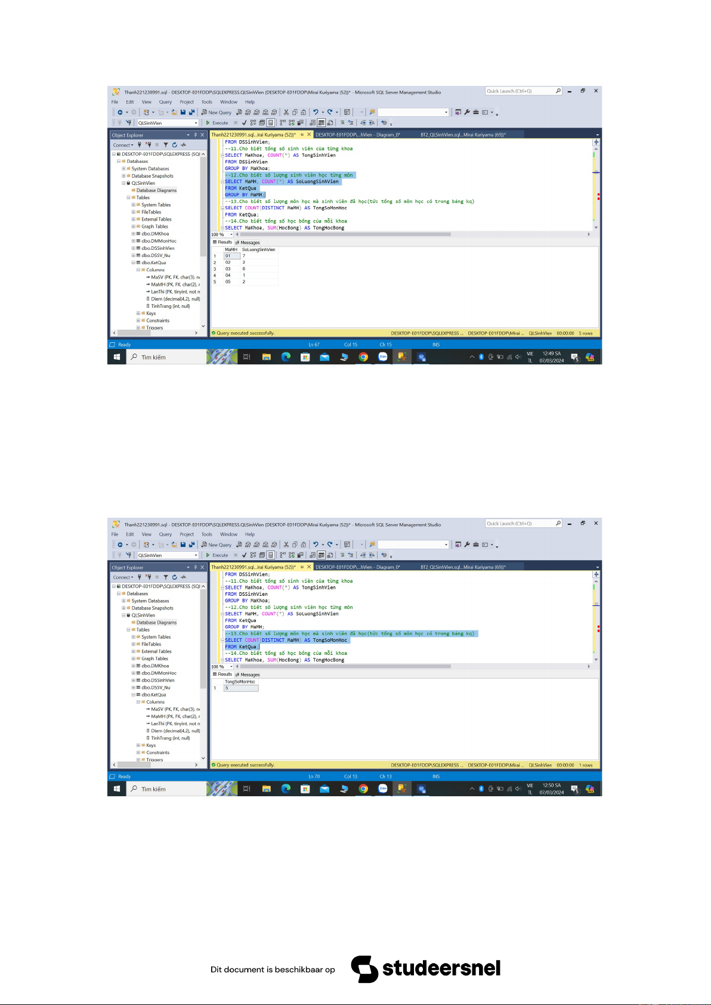Viewport: 711px width, 1005px height.
Task: Open Connect dropdown in the TongSoMonHoc window
Action: (x=123, y=577)
